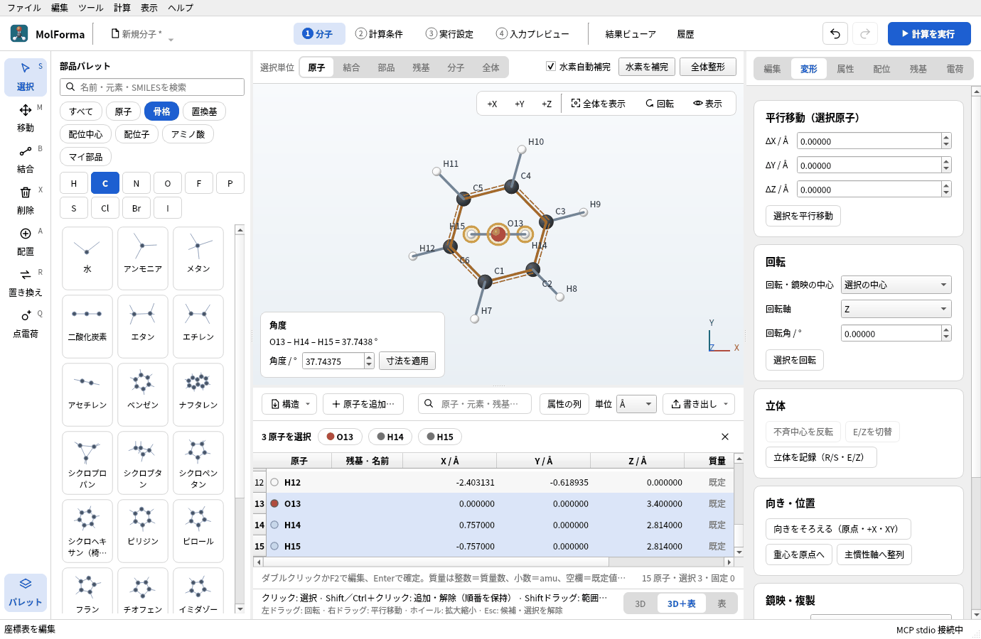Toggle the circle in H14 row
Screen dimensions: 981x639
coord(274,525)
